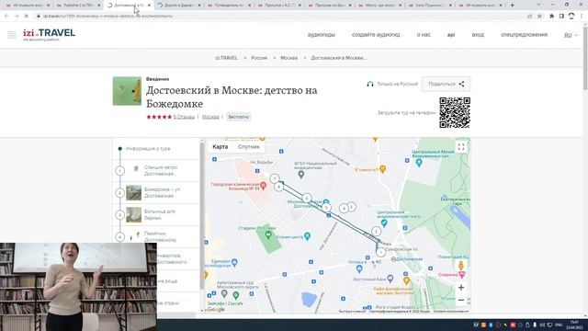Click the izi.TRAVEL logo
Image resolution: width=588 pixels, height=331 pixels.
tap(49, 34)
